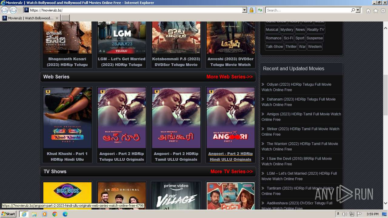Select the Reality-TV genre tag
Screen dimensions: 388x218
pos(316,30)
